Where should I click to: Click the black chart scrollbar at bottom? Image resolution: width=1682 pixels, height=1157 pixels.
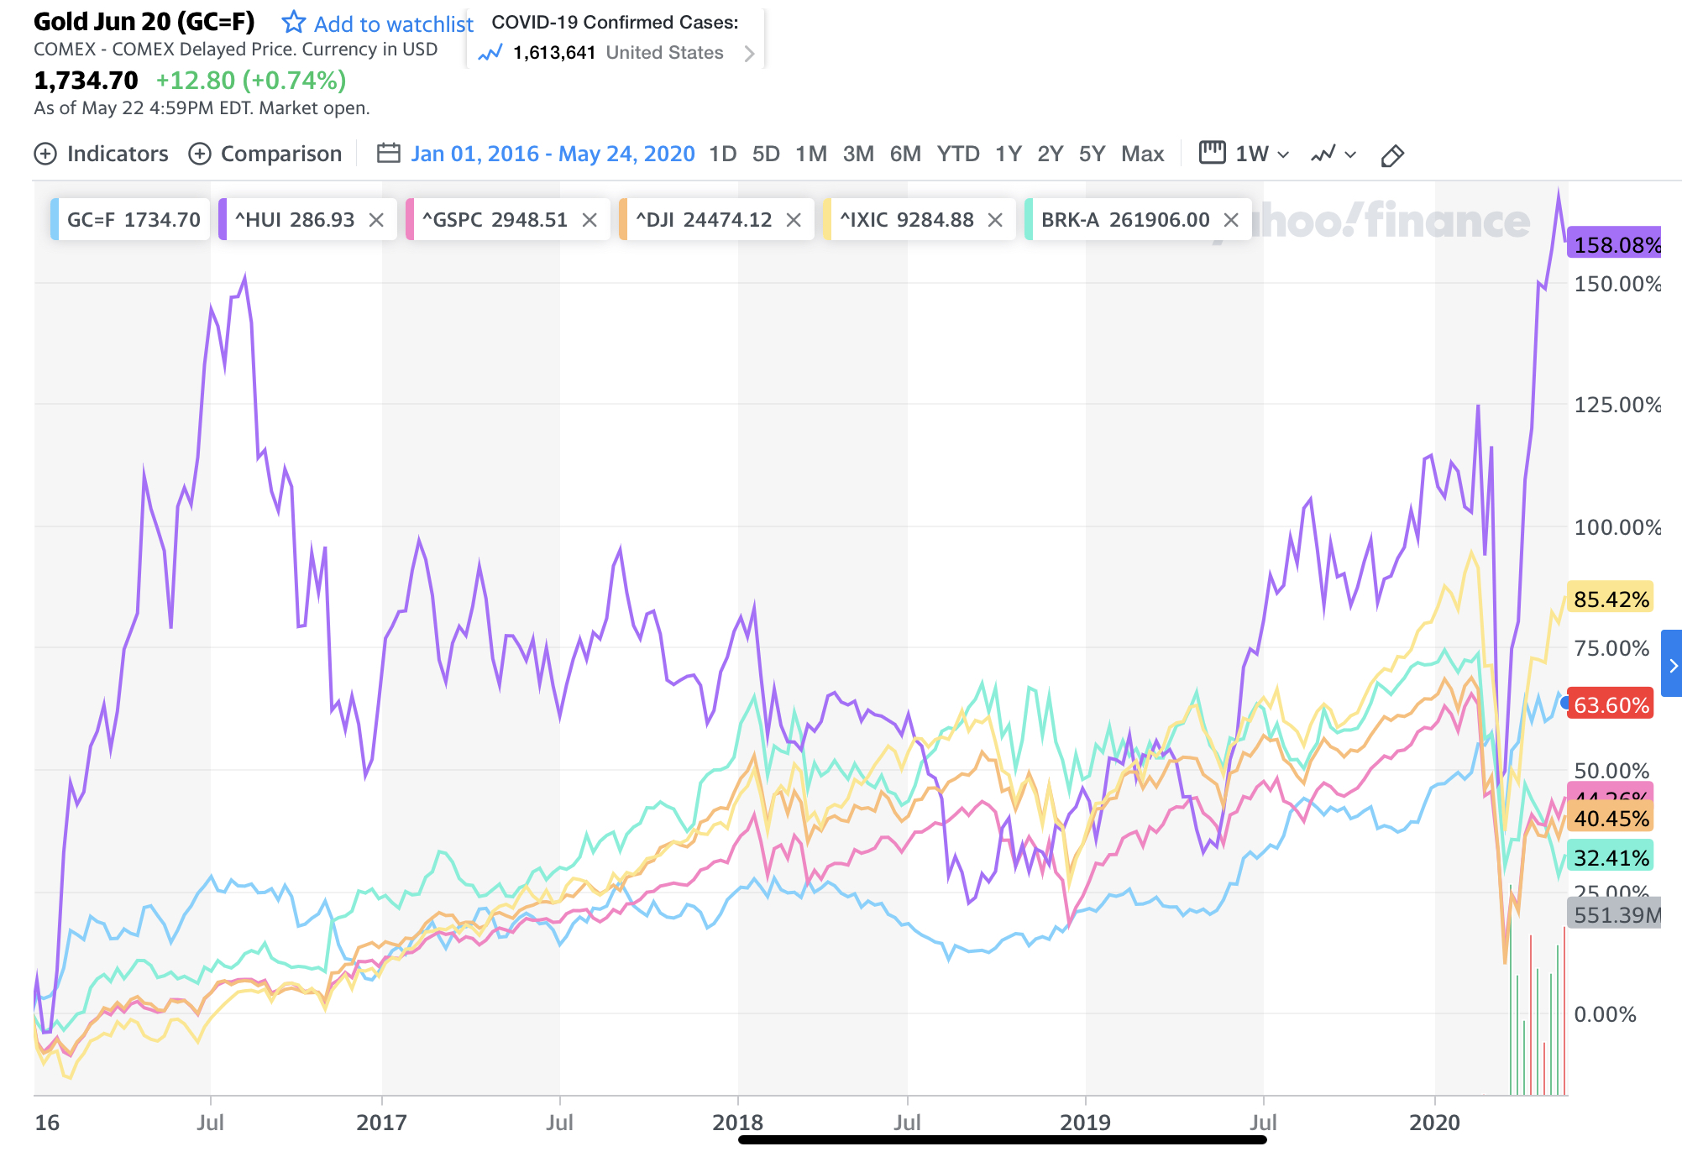pos(1002,1139)
